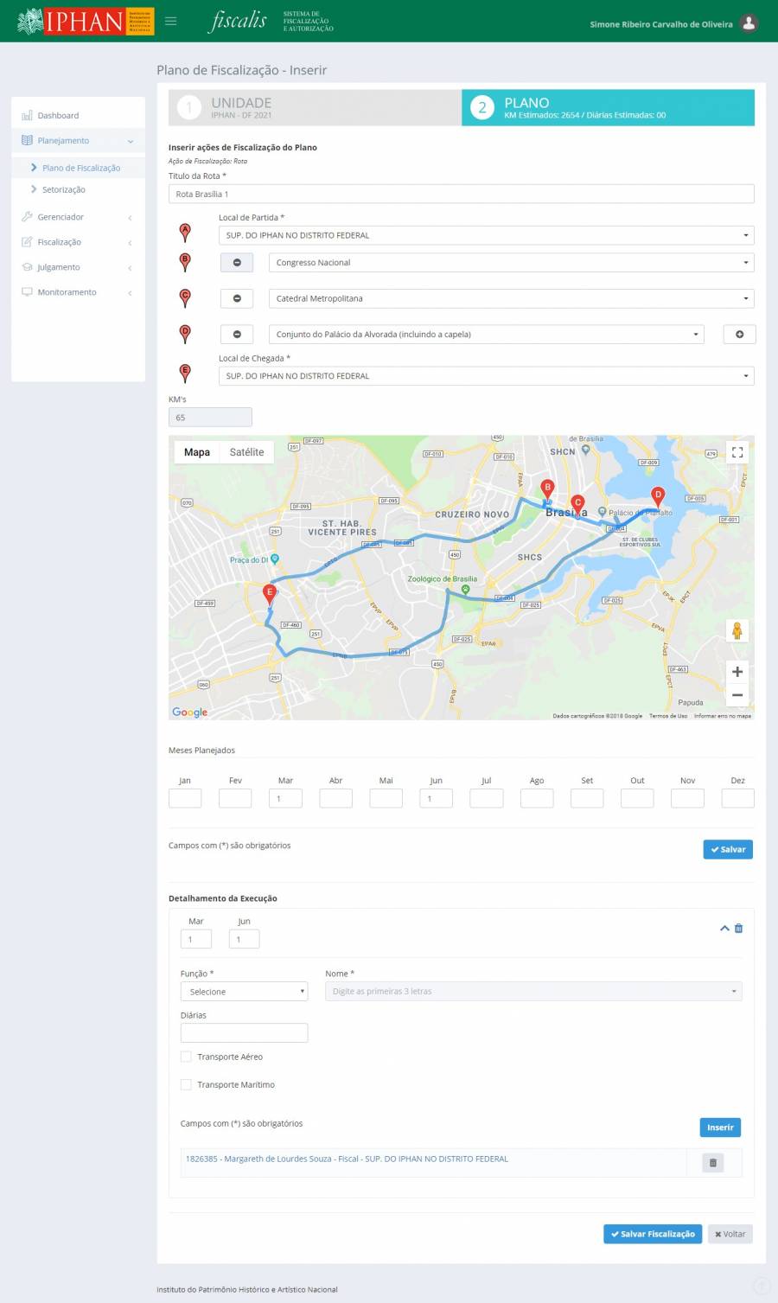The width and height of the screenshot is (778, 1303).
Task: Enable Transporte Aéreo checkbox
Action: click(186, 1057)
